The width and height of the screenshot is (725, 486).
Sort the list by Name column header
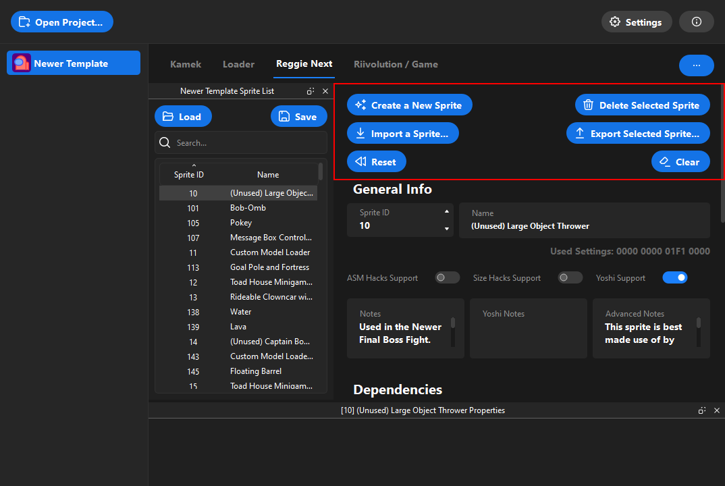pos(268,174)
